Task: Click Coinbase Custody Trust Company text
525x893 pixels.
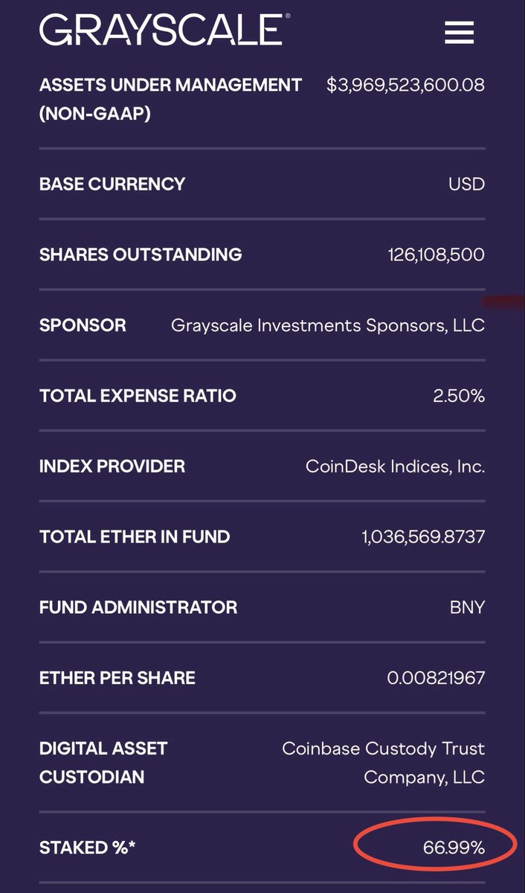Action: click(383, 763)
